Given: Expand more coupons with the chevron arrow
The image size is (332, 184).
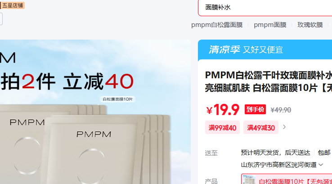Looking at the screenshot, I should [284, 127].
